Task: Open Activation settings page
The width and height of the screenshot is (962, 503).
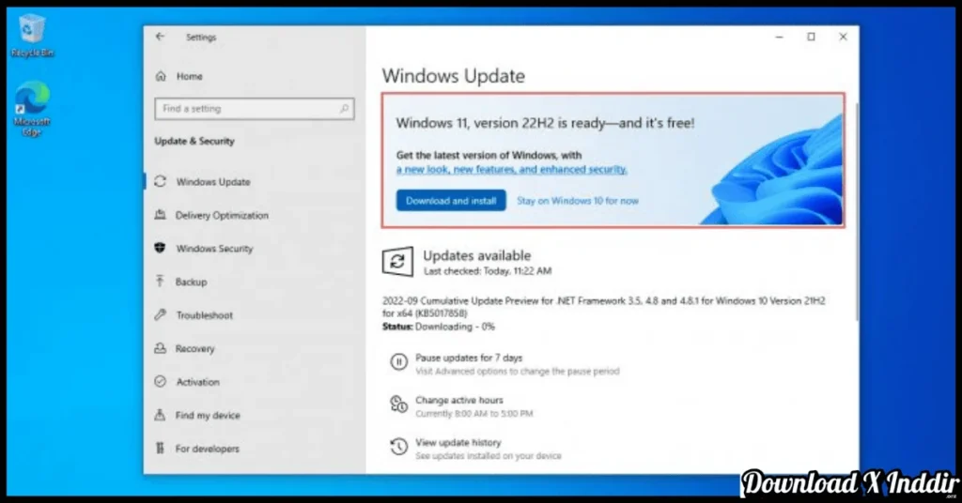Action: (x=197, y=382)
